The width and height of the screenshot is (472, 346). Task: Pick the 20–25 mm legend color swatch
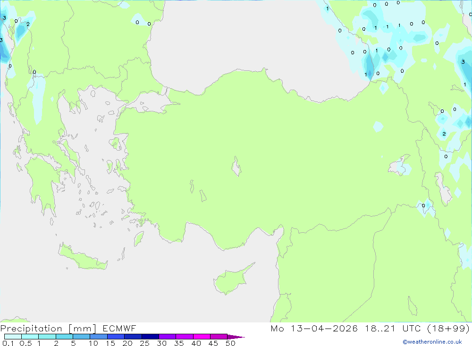pos(133,337)
